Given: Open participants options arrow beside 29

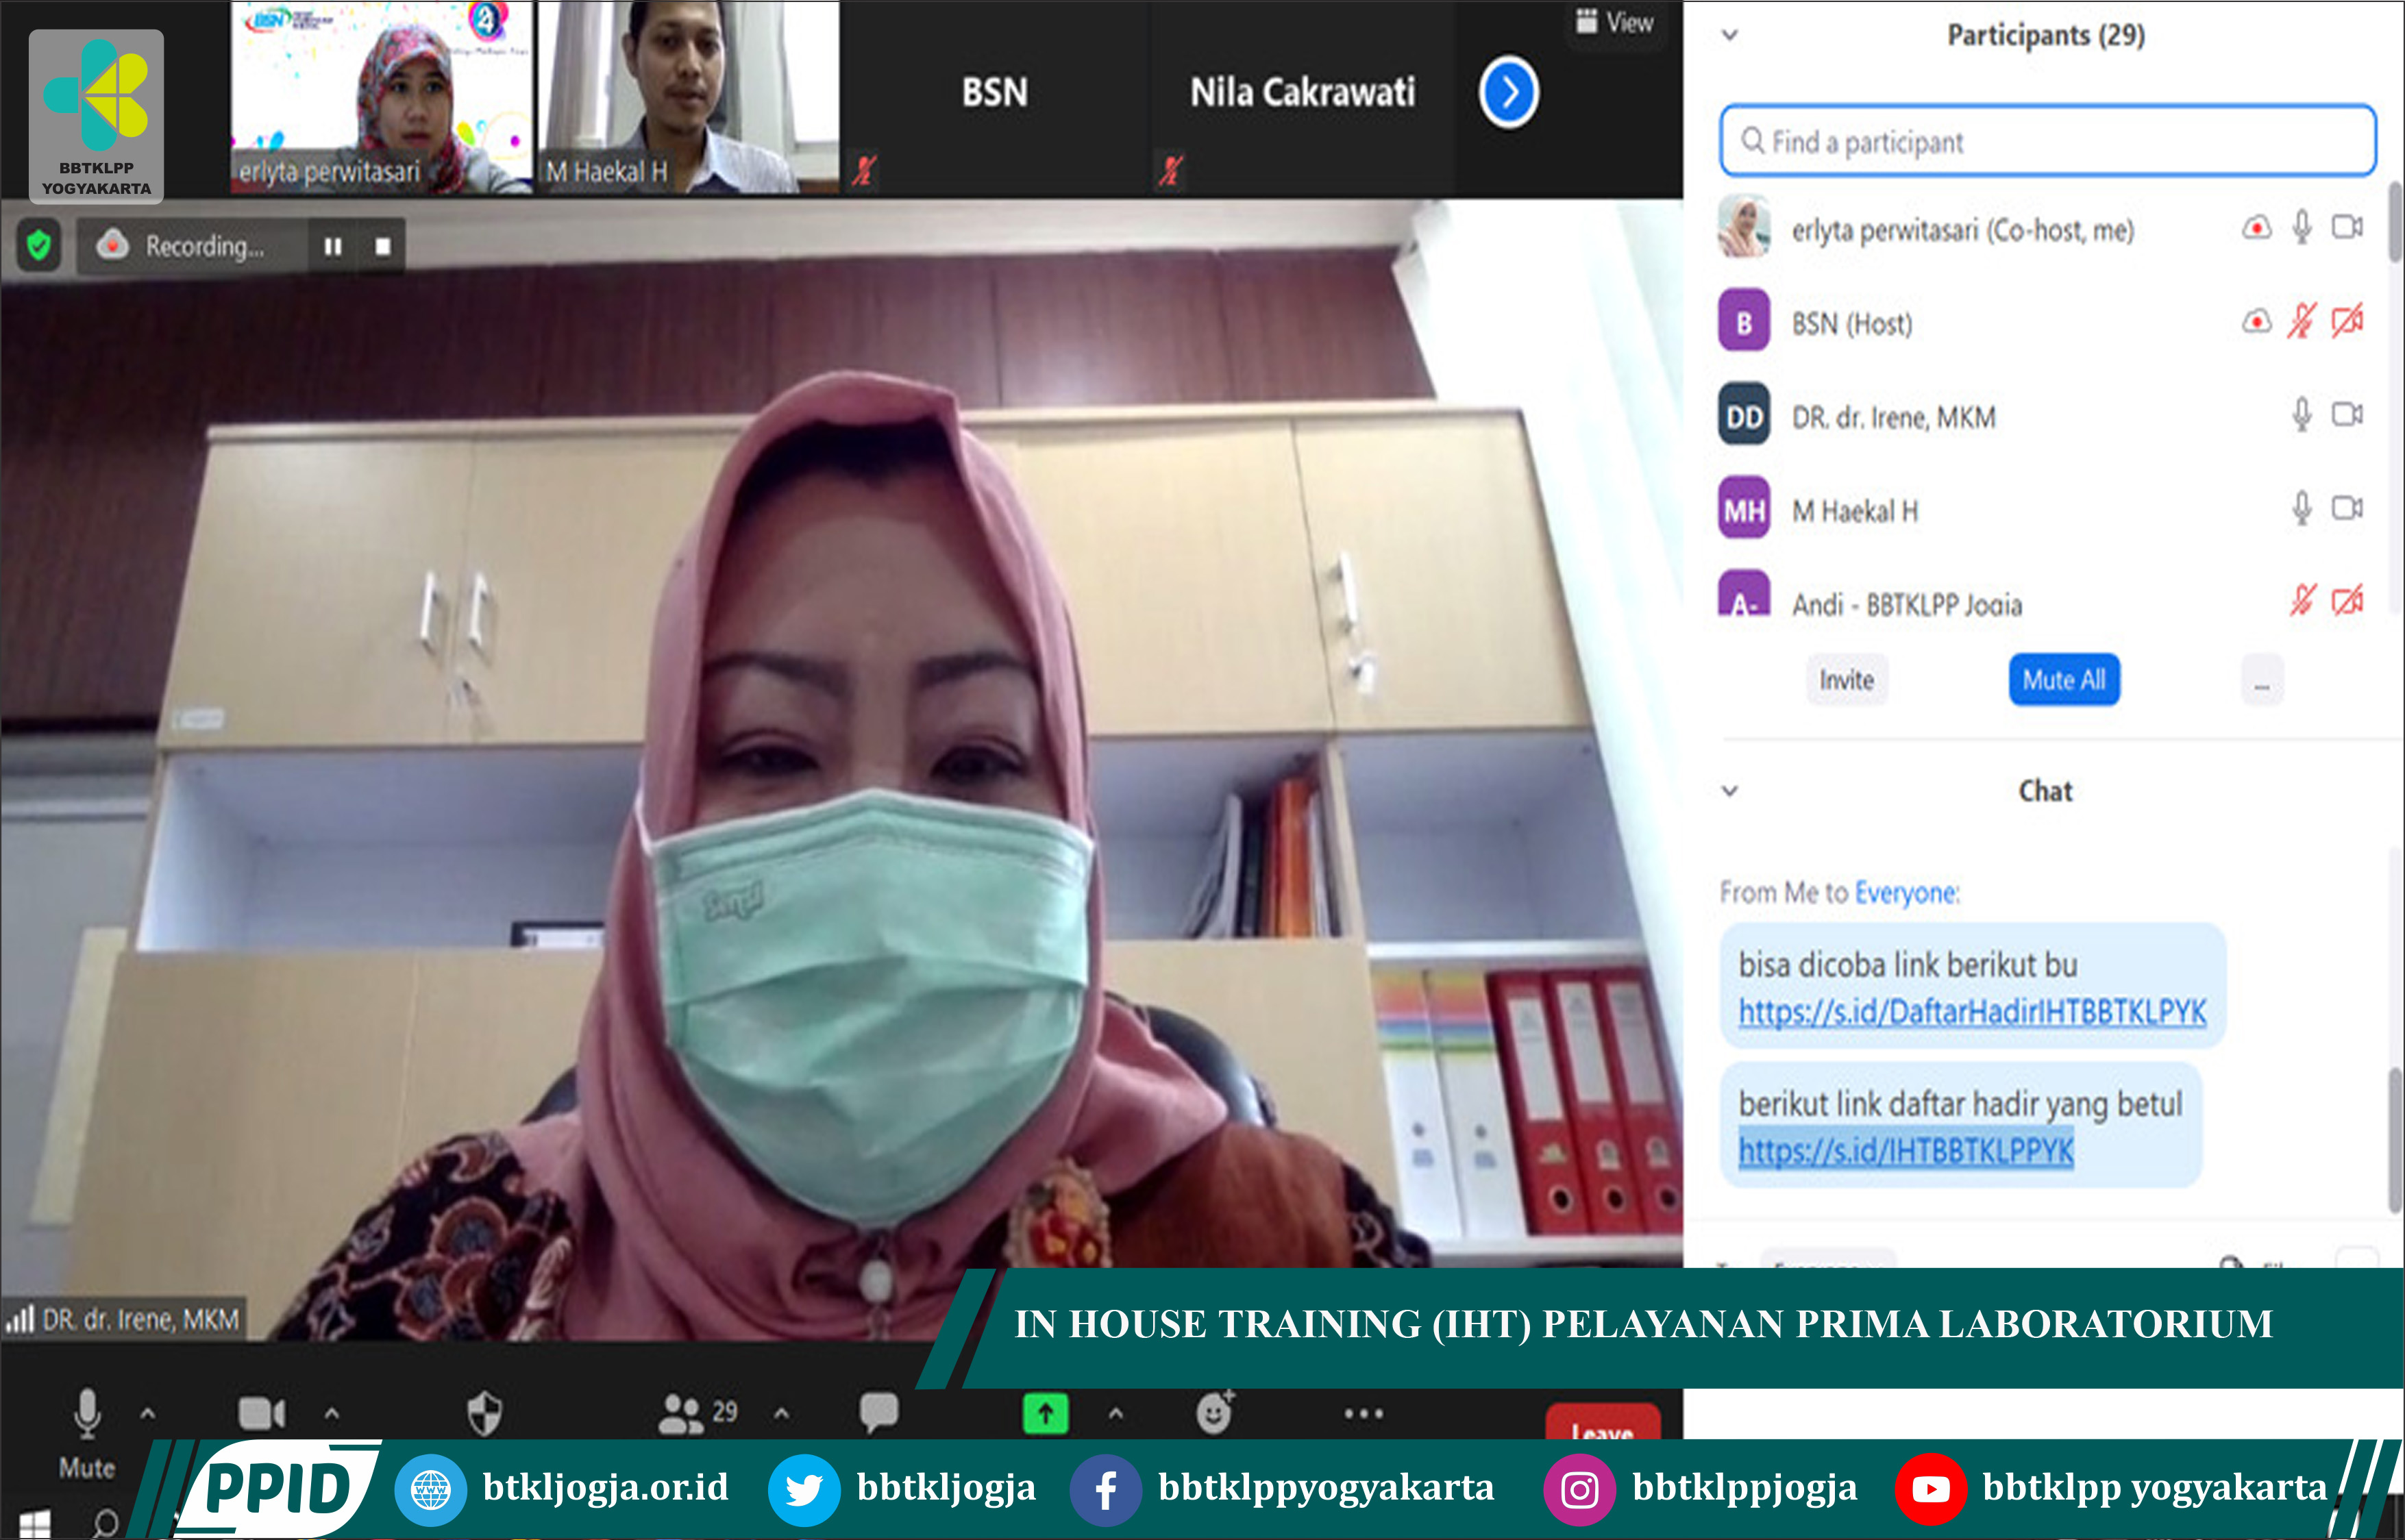Looking at the screenshot, I should tap(782, 1414).
